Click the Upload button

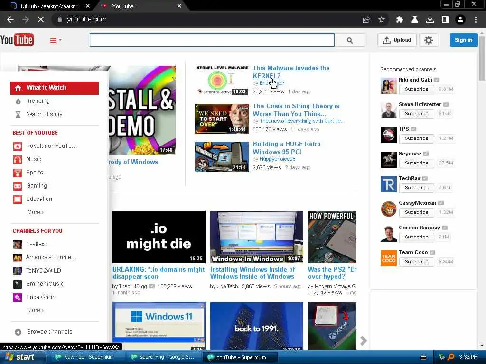[397, 40]
